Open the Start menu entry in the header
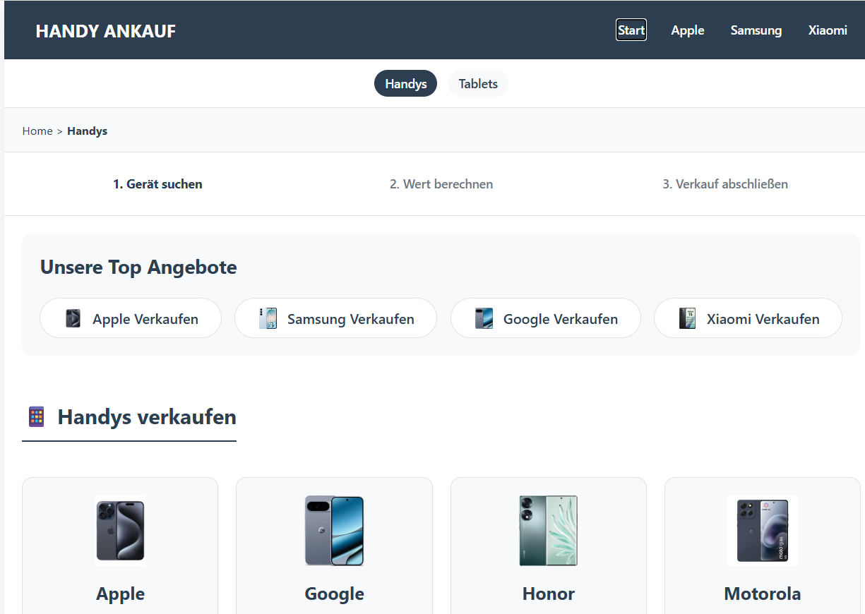The width and height of the screenshot is (865, 614). click(631, 30)
